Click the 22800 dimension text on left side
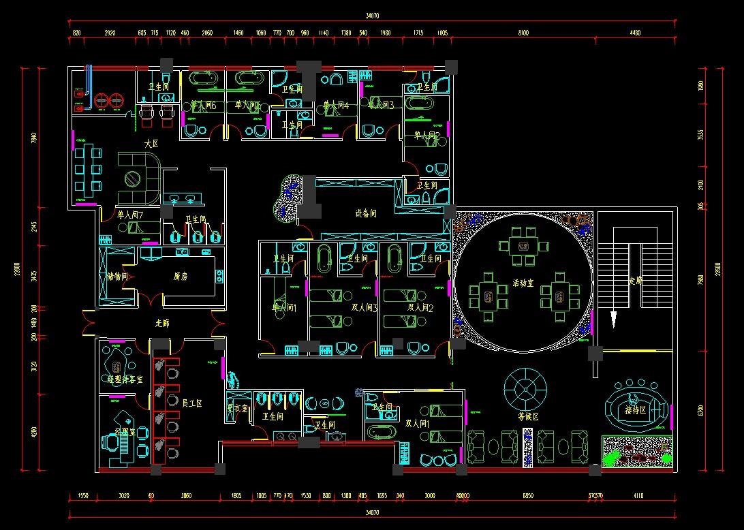 [x=17, y=269]
